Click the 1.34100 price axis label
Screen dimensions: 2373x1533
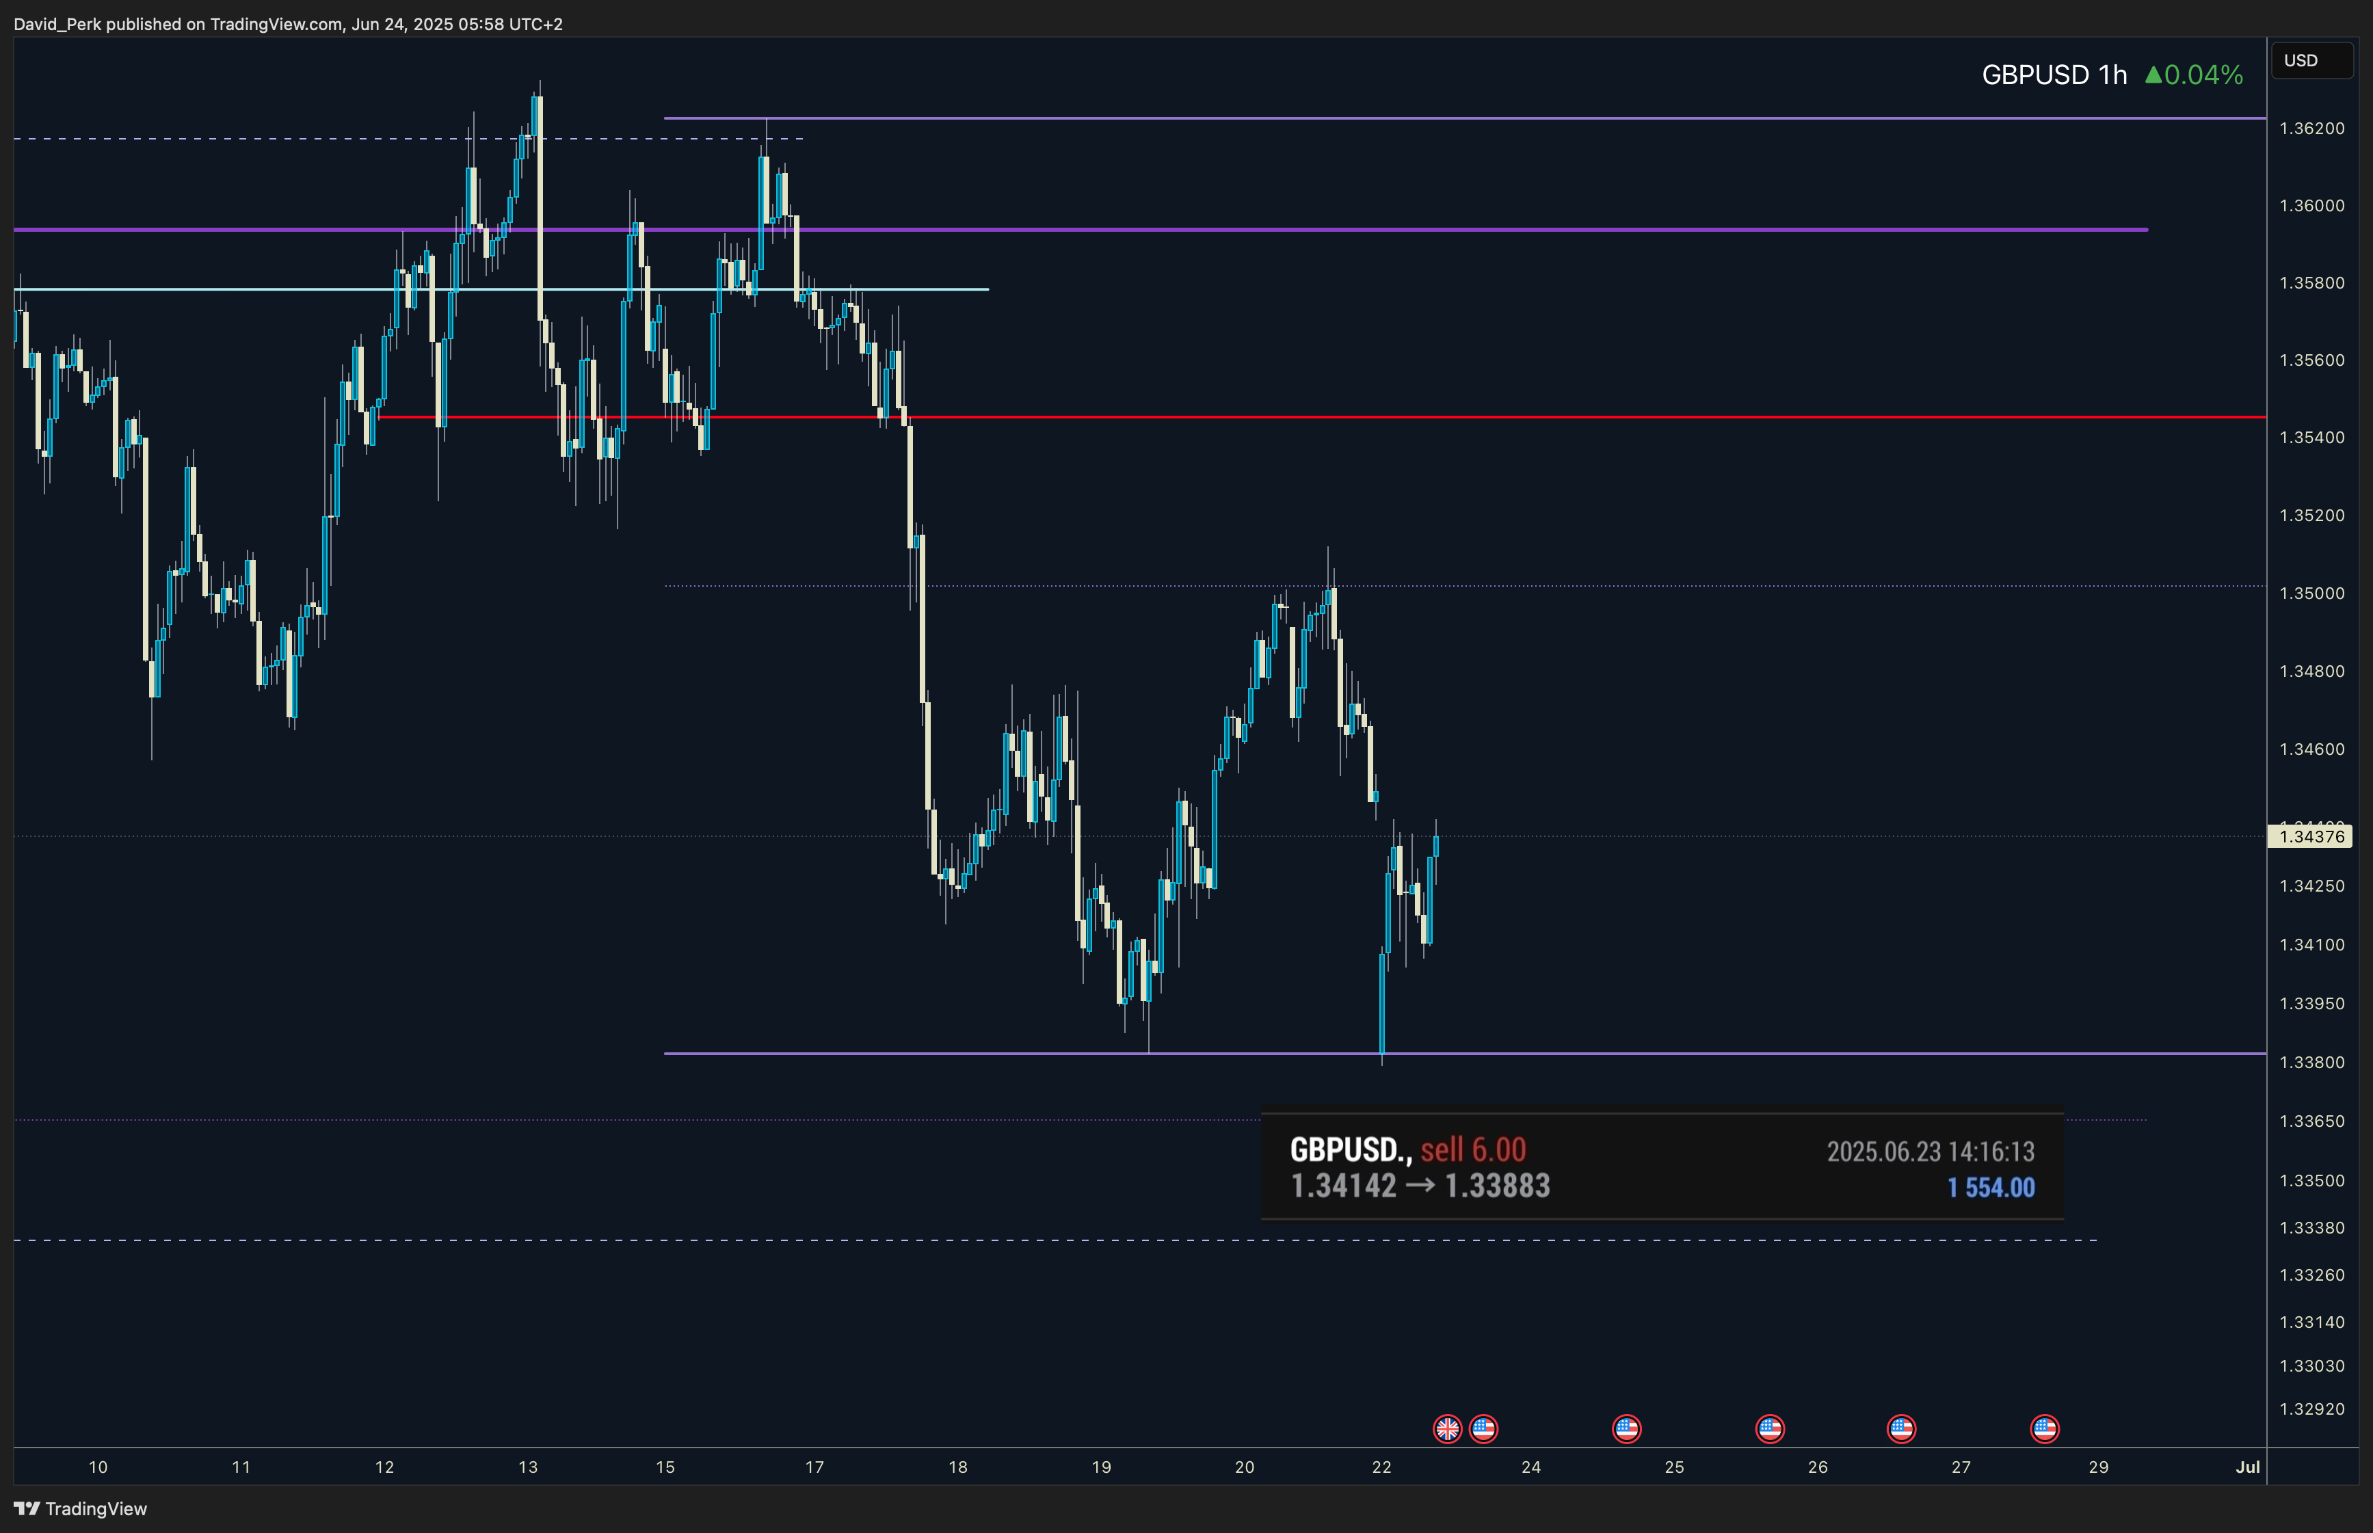pos(2311,945)
